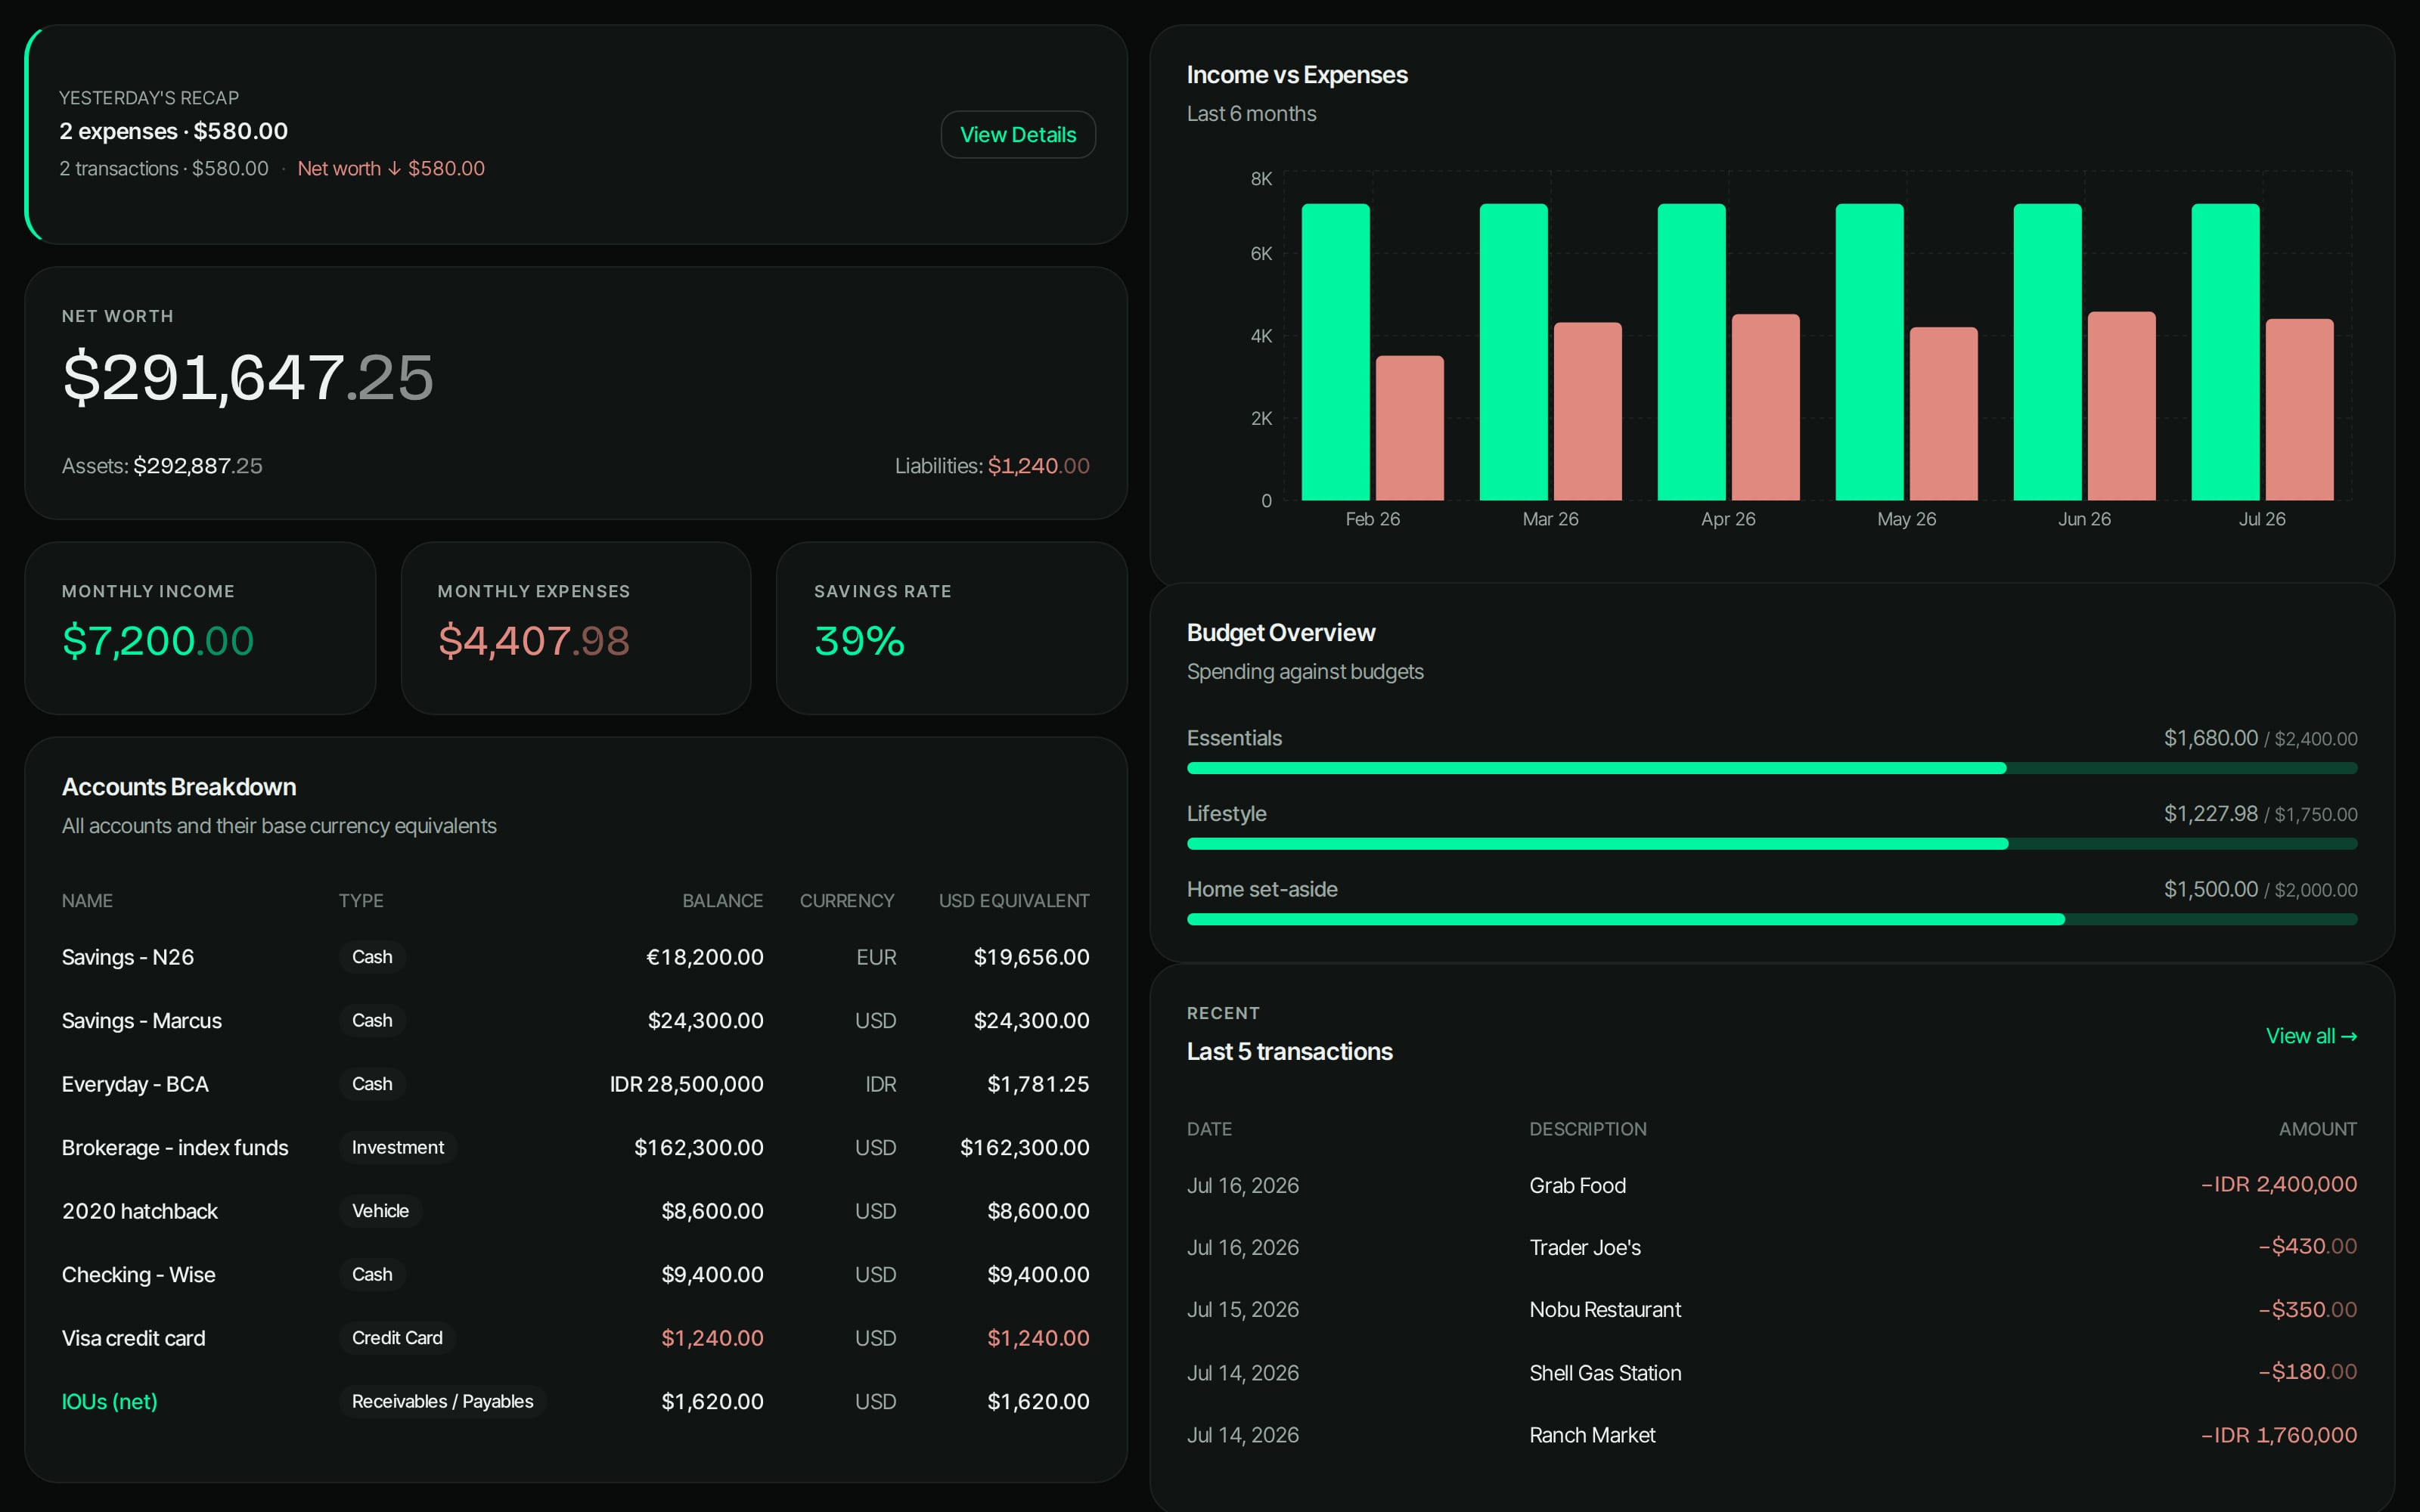Image resolution: width=2420 pixels, height=1512 pixels.
Task: Follow the View all transactions link
Action: [2311, 1036]
